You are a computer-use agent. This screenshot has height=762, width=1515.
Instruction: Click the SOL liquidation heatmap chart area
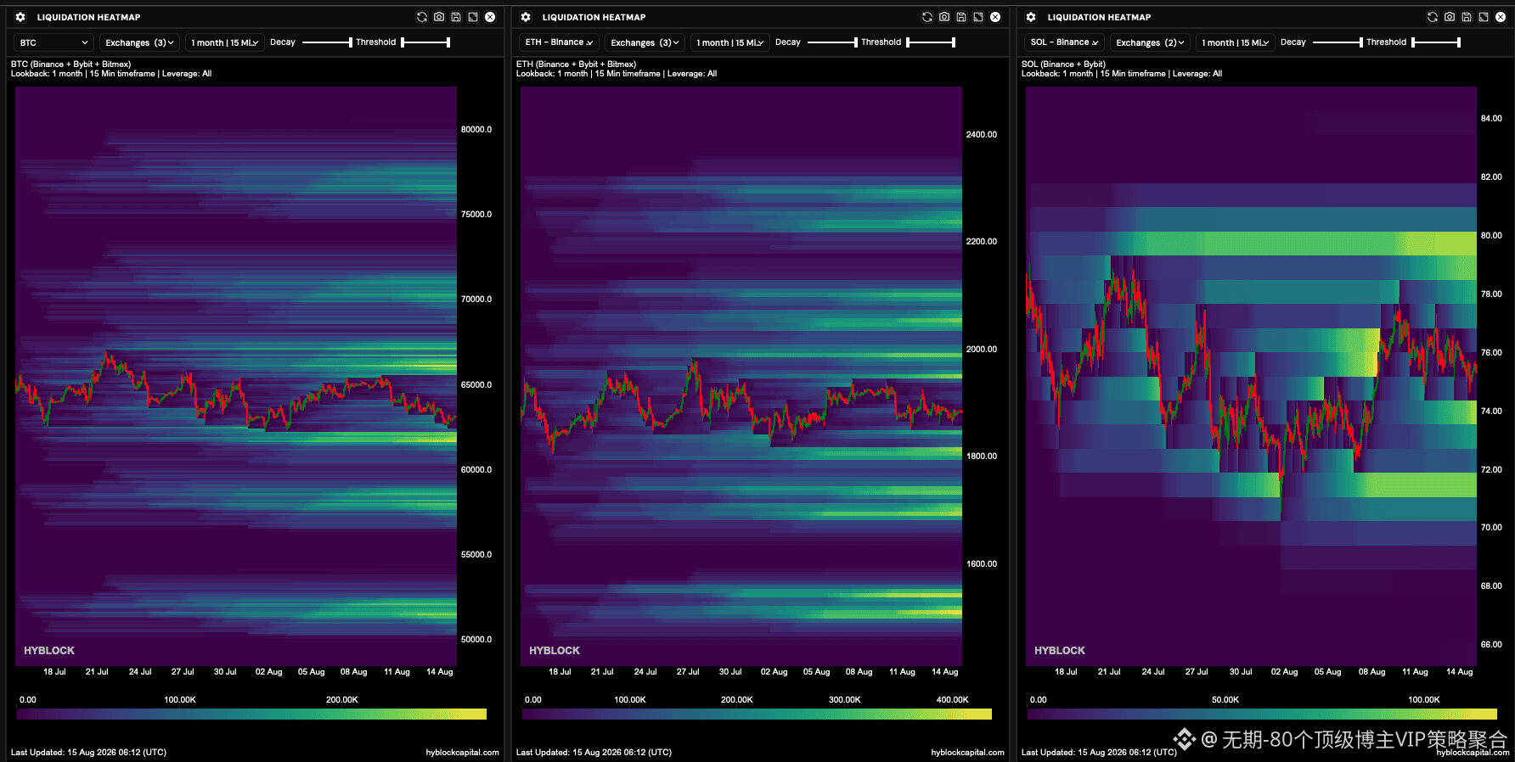(x=1251, y=376)
